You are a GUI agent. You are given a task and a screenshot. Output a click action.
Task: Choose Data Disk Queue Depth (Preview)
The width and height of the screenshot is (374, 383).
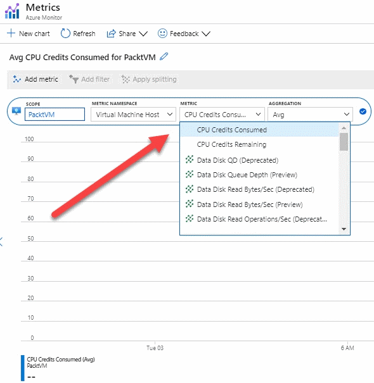(247, 175)
